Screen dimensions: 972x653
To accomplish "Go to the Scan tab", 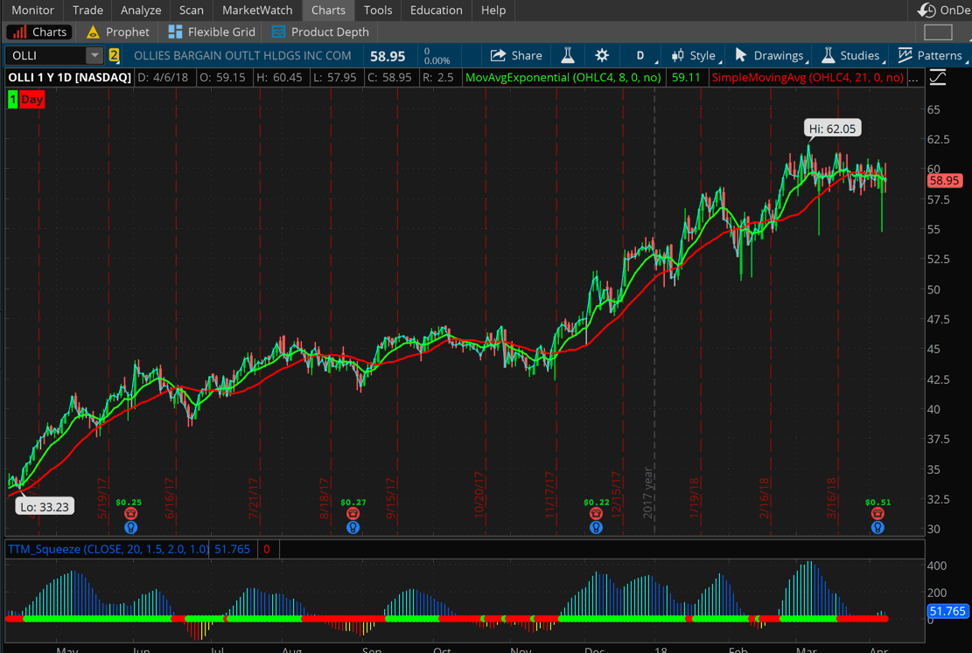I will 192,10.
